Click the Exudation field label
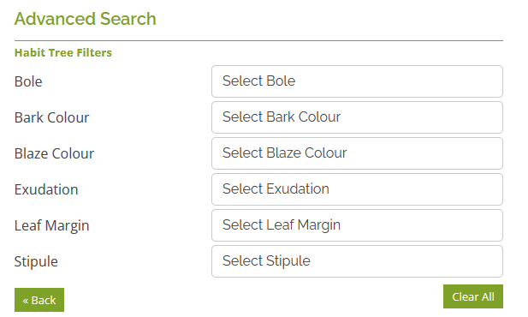This screenshot has width=528, height=317. click(x=46, y=189)
